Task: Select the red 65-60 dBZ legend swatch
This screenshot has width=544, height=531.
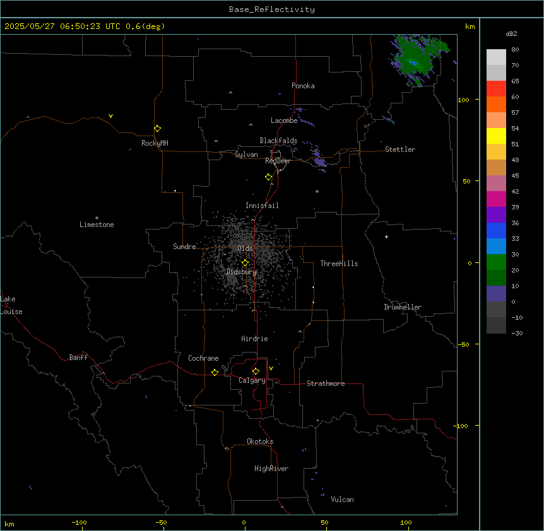Action: click(x=496, y=88)
